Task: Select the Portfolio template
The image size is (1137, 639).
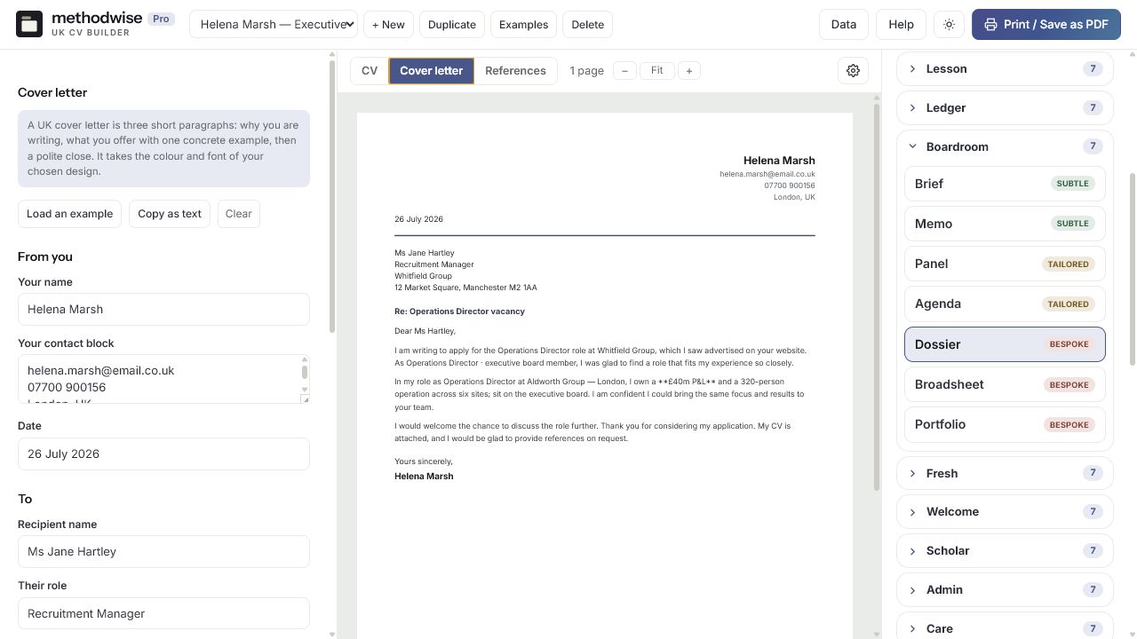Action: point(1005,424)
